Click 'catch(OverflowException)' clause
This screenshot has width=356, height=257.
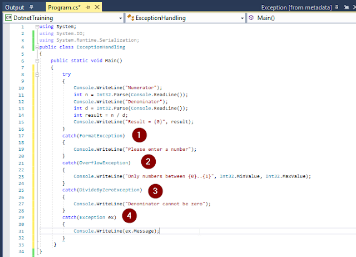[96, 163]
